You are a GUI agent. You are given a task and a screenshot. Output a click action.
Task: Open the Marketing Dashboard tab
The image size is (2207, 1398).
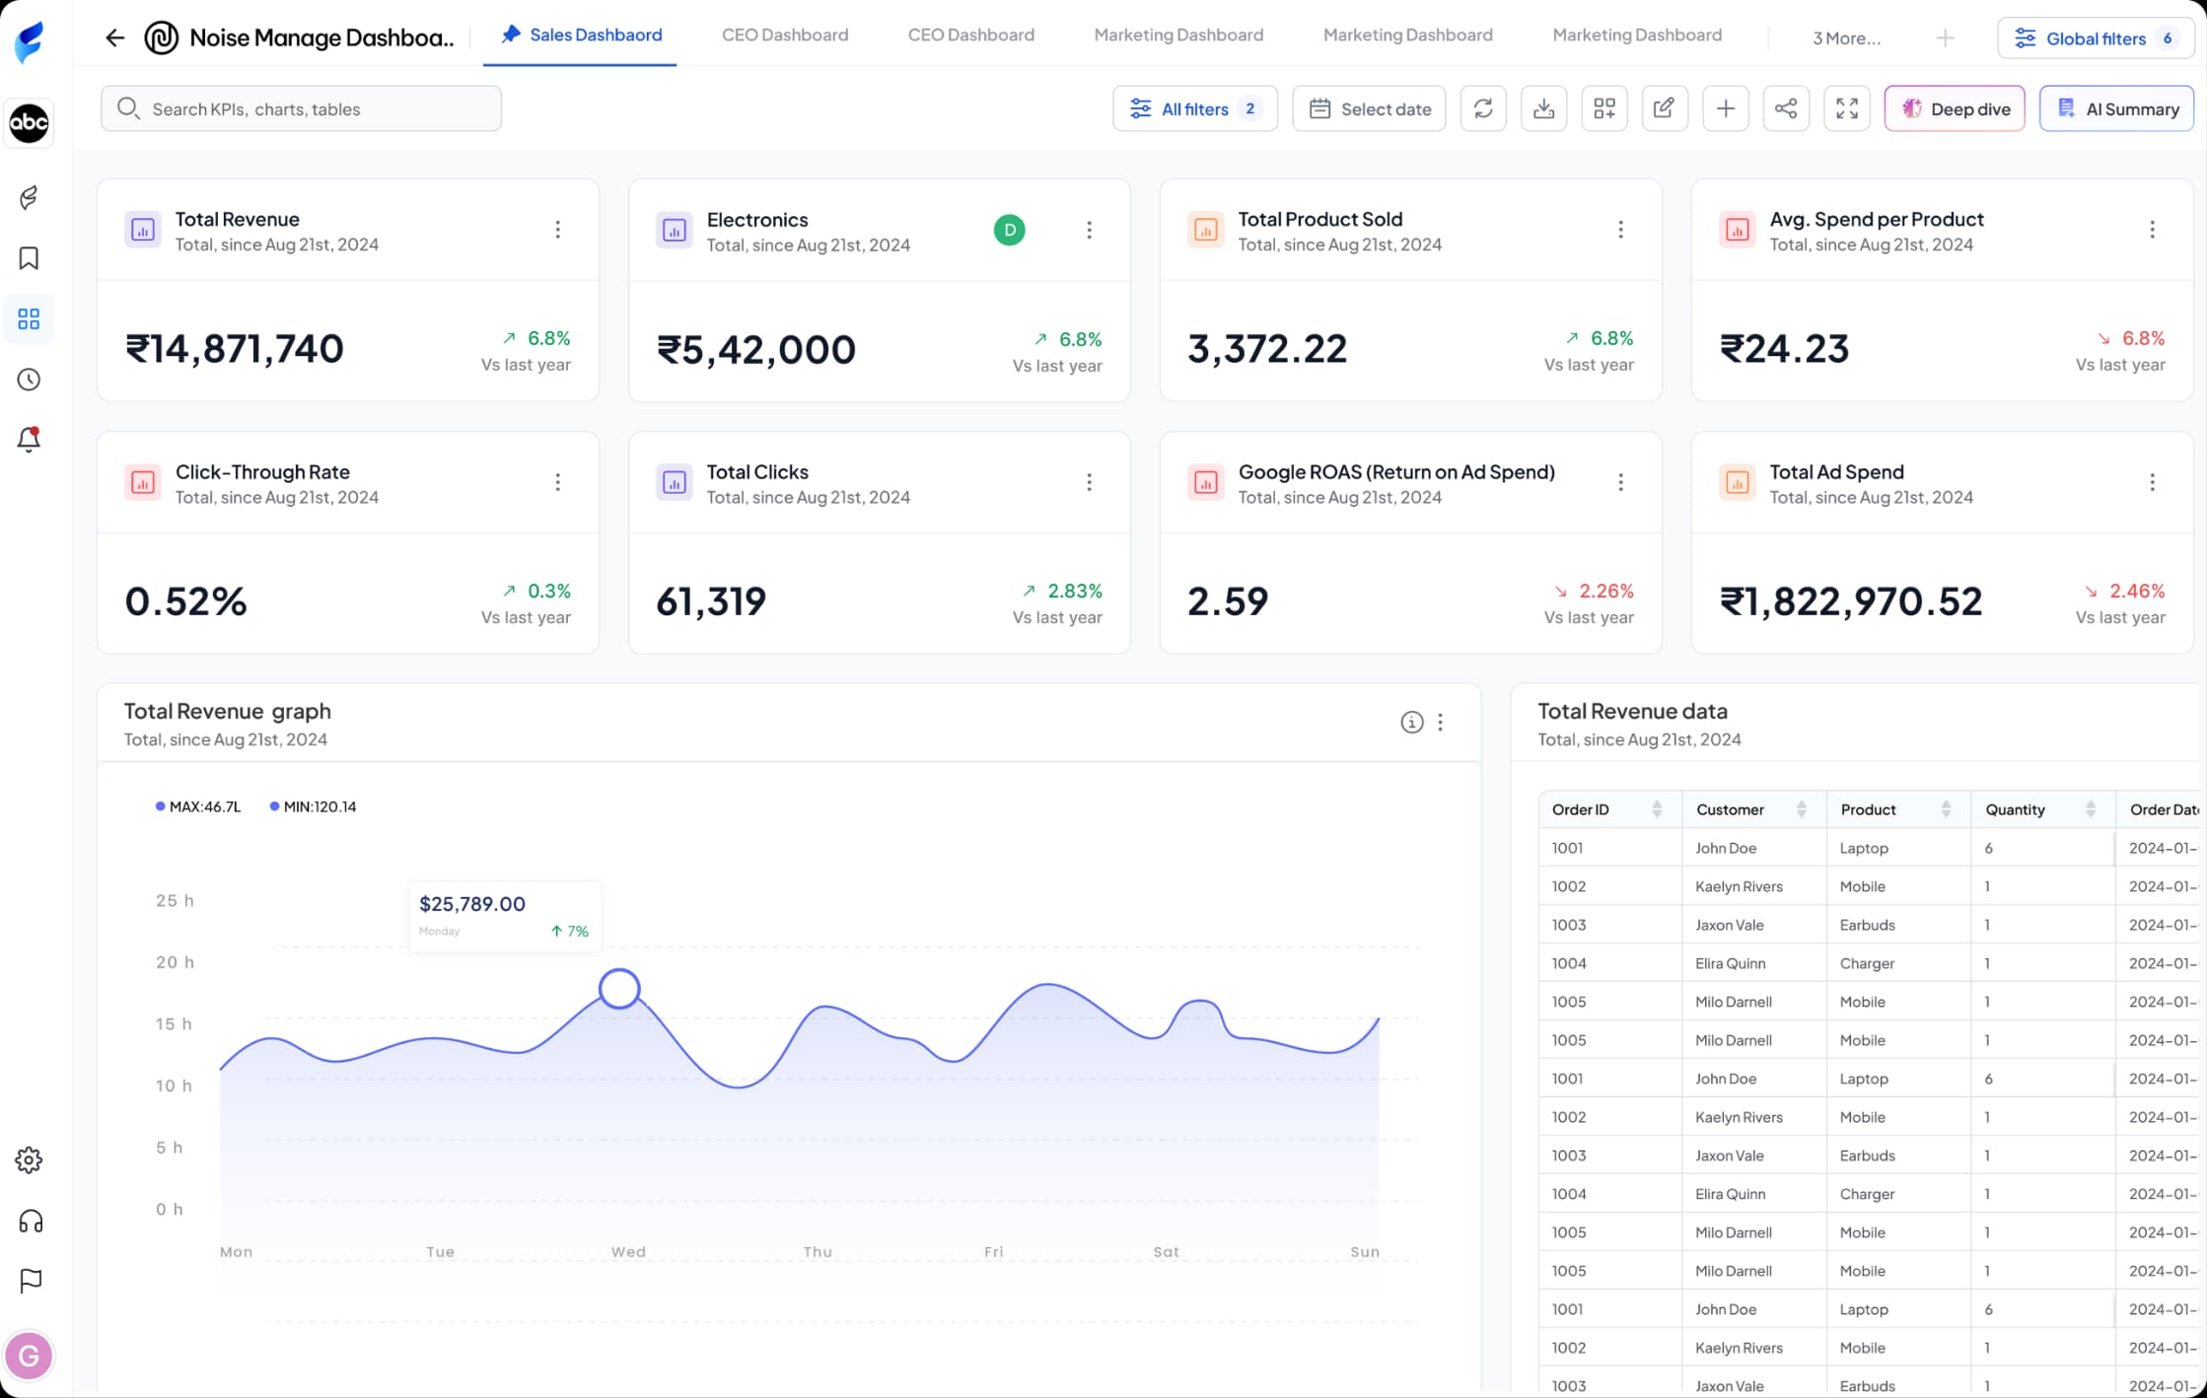click(1178, 35)
